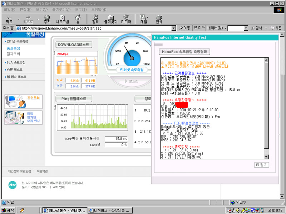Click the 사전 dictionary toolbar button
Image resolution: width=286 pixels, height=214 pixels.
click(x=276, y=28)
